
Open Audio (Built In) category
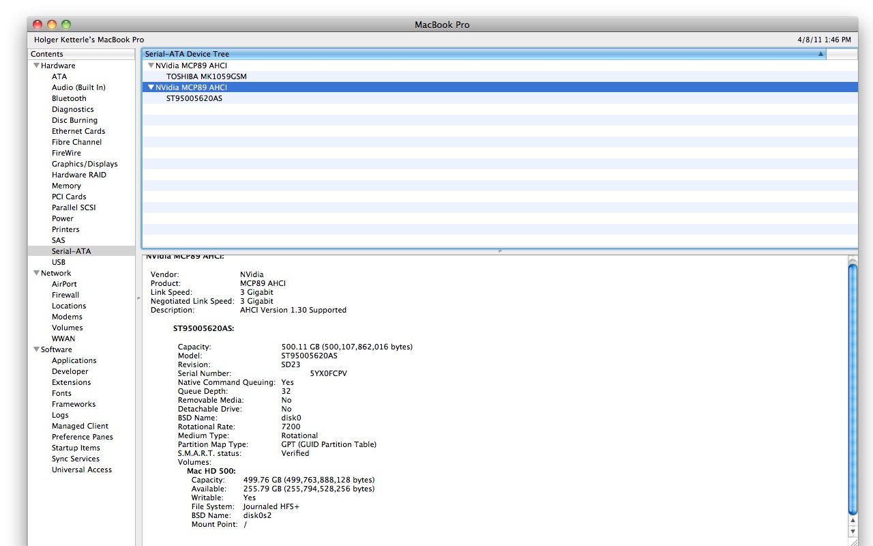coord(78,87)
